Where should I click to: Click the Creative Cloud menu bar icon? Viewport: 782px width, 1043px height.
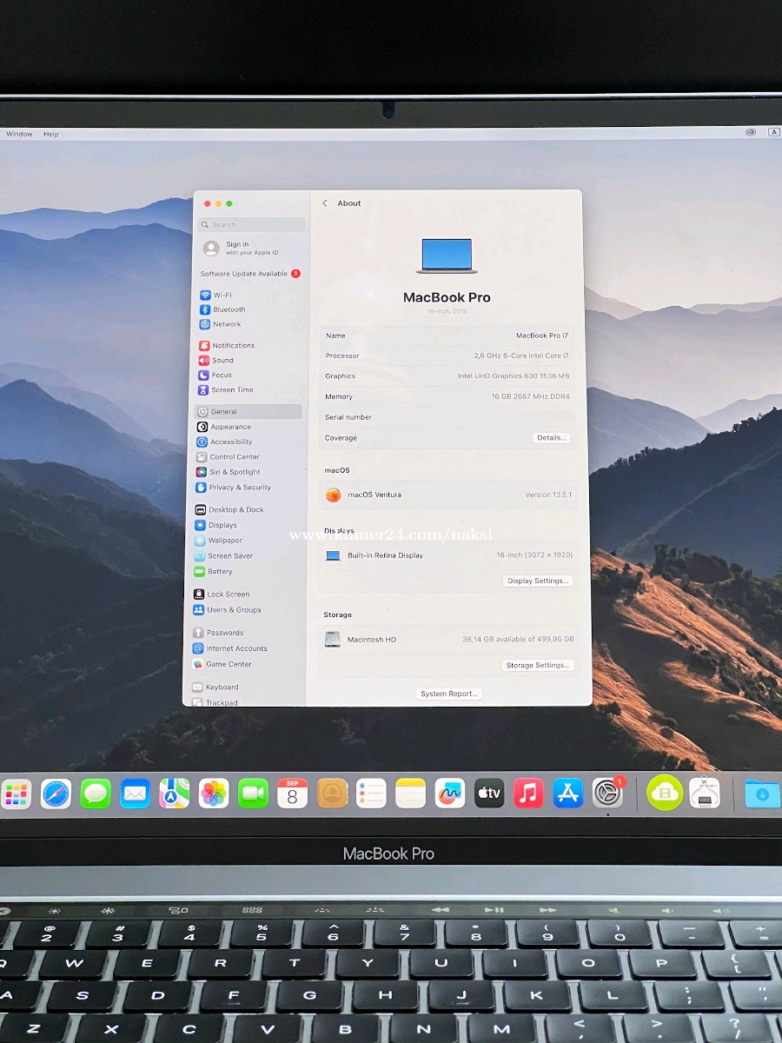(751, 132)
